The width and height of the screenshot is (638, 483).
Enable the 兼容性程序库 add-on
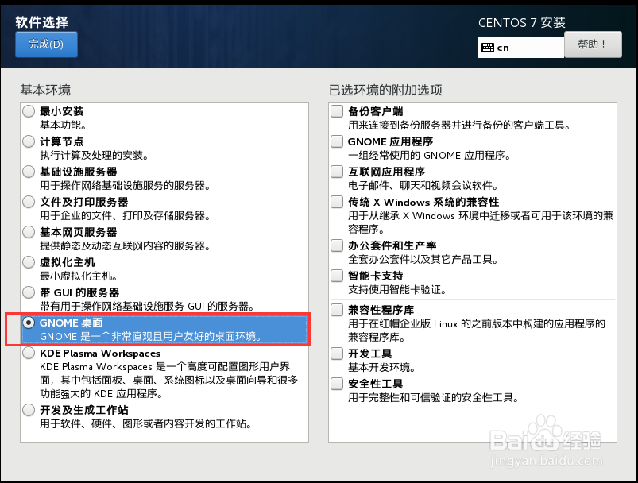click(336, 310)
